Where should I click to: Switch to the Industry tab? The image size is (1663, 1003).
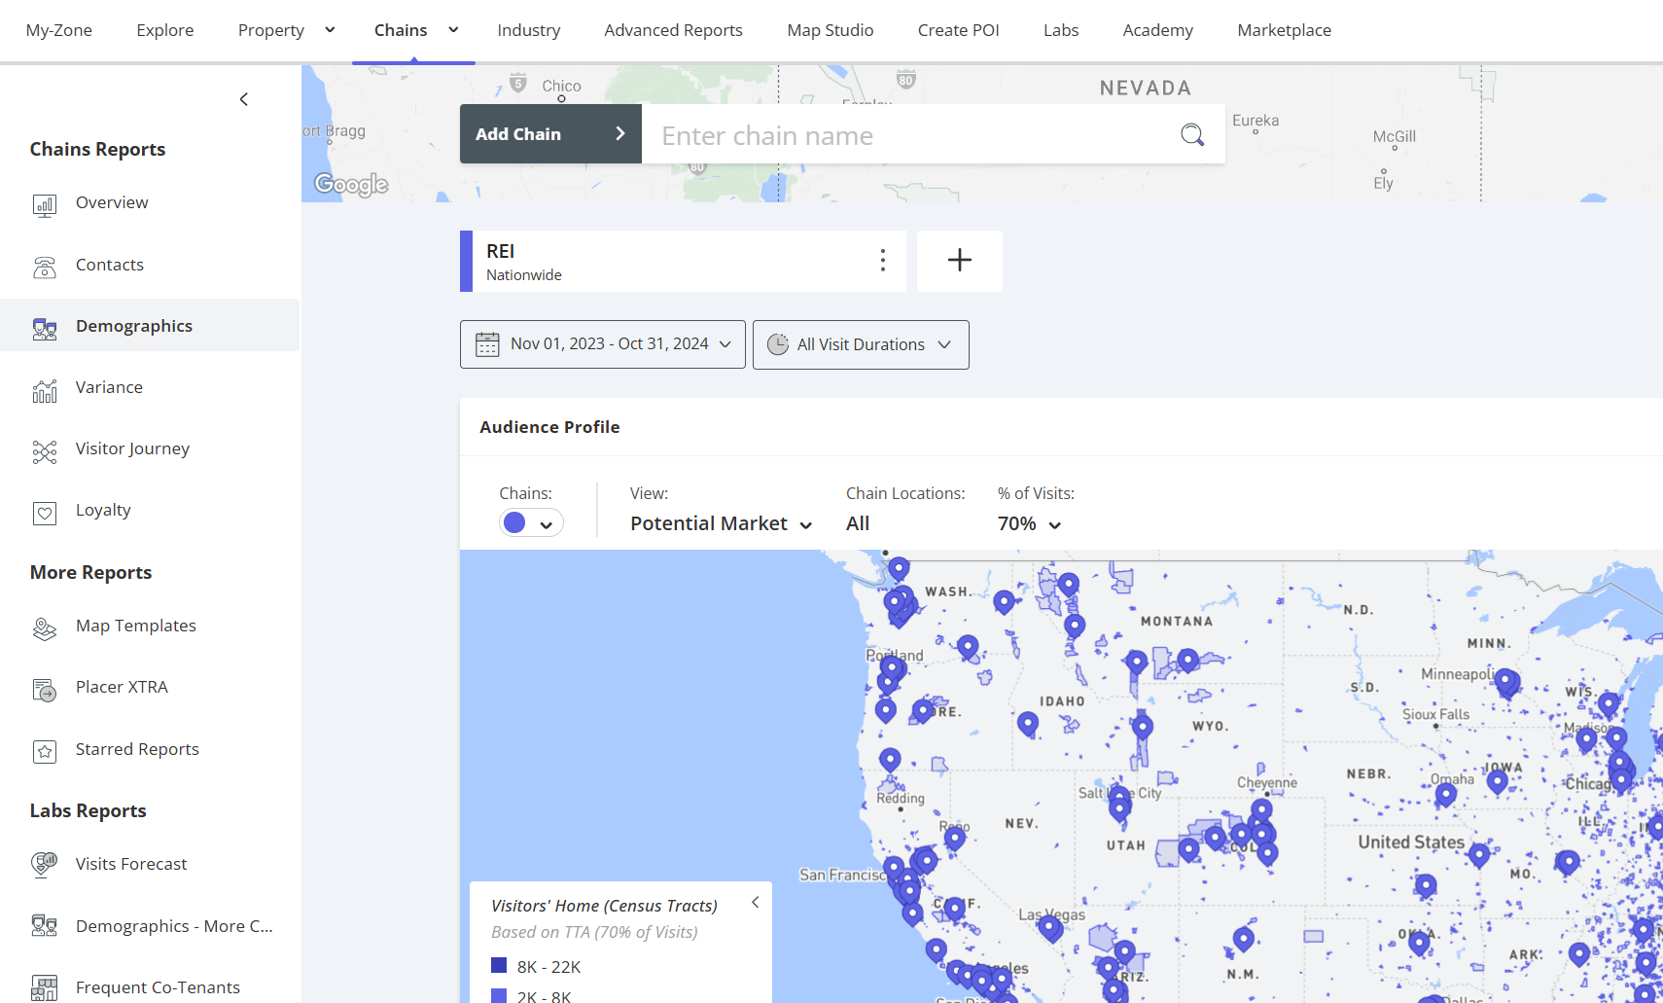tap(529, 30)
